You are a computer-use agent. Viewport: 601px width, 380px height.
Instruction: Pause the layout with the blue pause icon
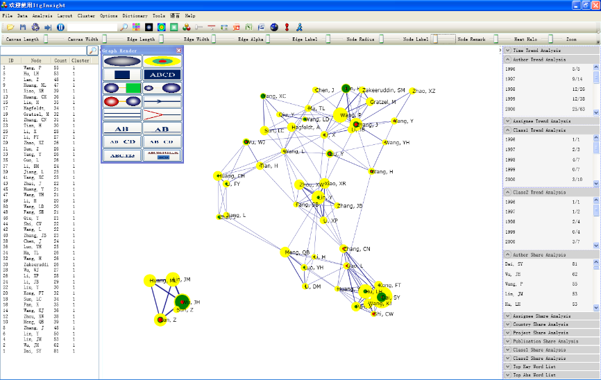click(x=60, y=27)
